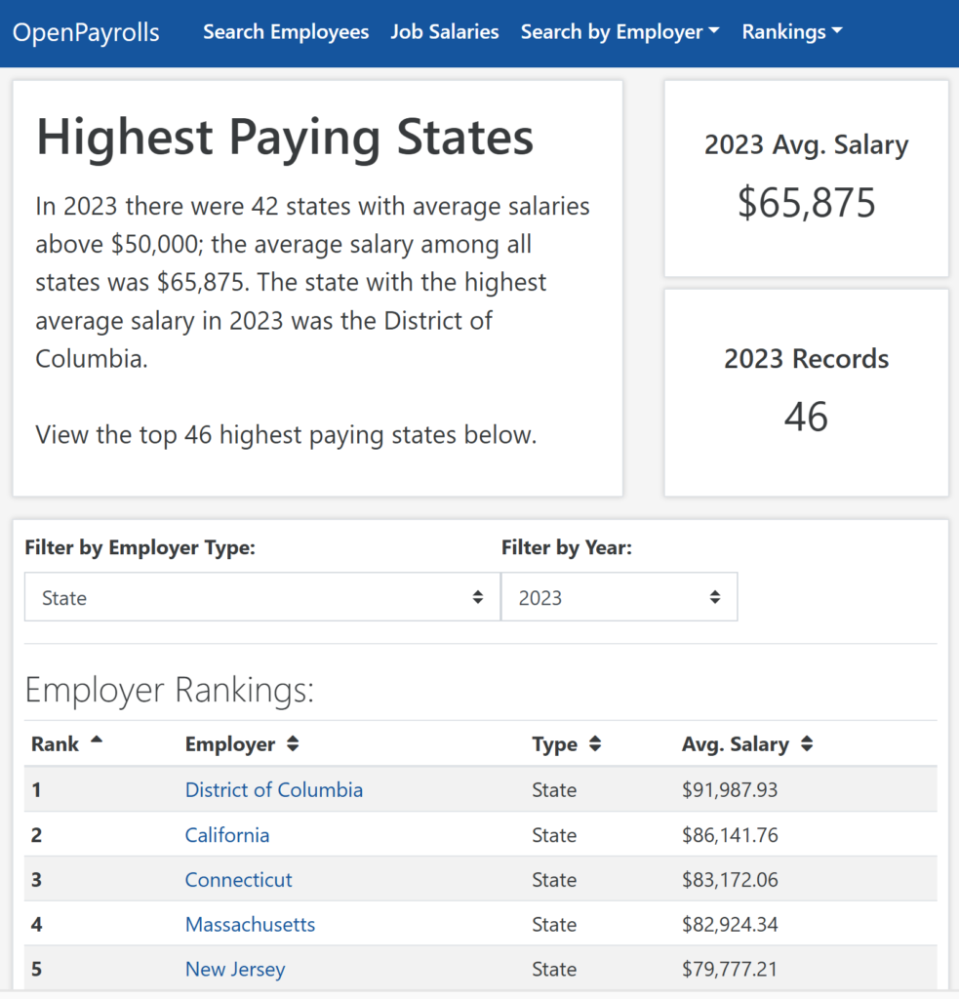Sort by Avg. Salary column icon
The image size is (959, 999).
pos(806,744)
